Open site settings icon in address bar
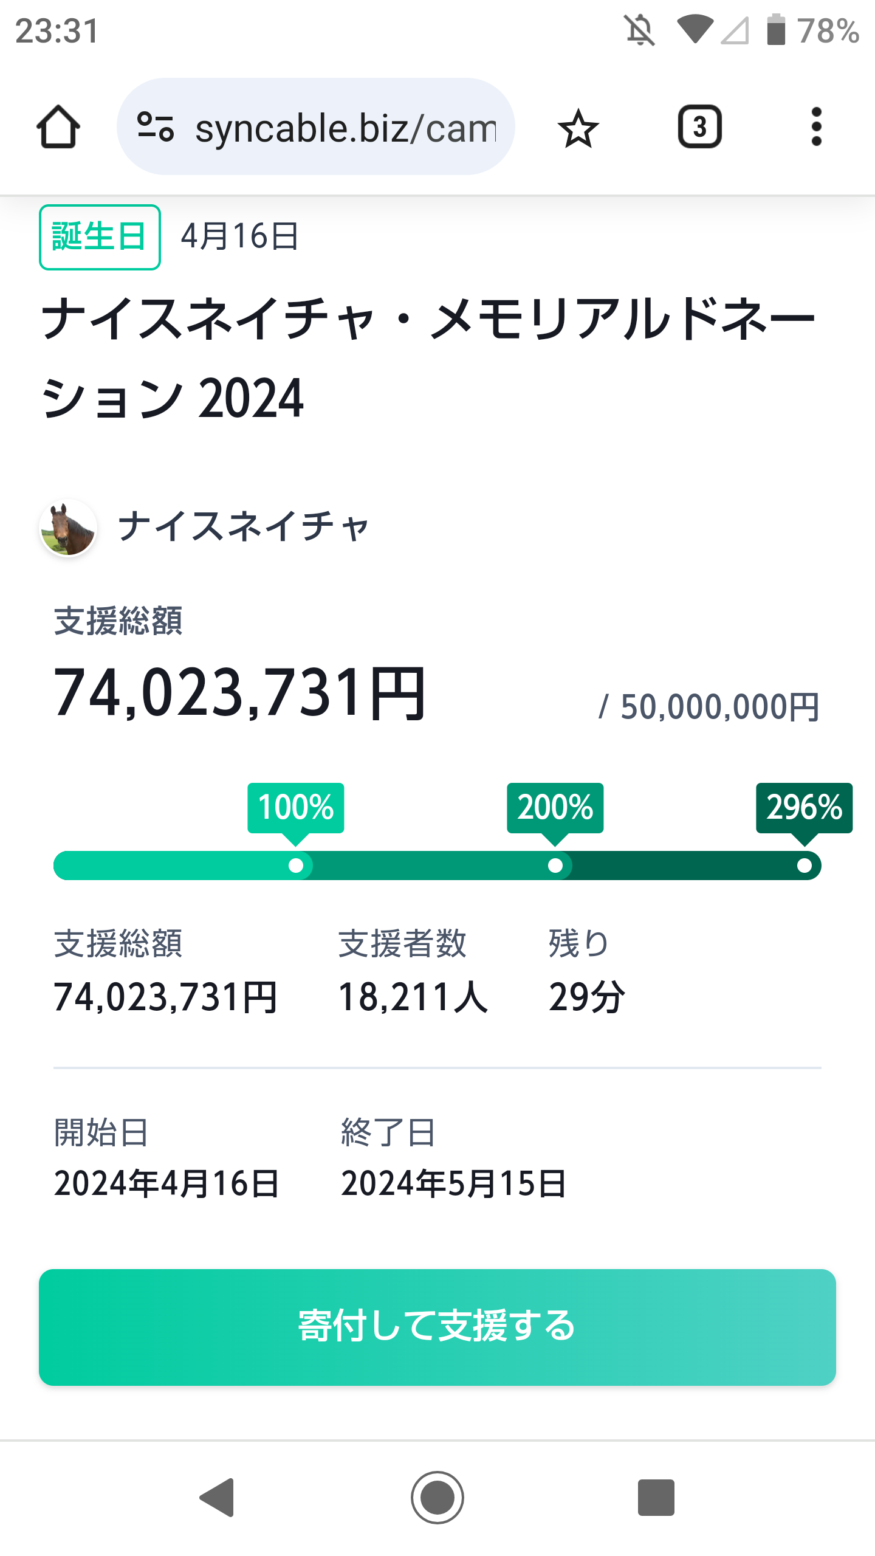The height and width of the screenshot is (1556, 875). [x=156, y=127]
